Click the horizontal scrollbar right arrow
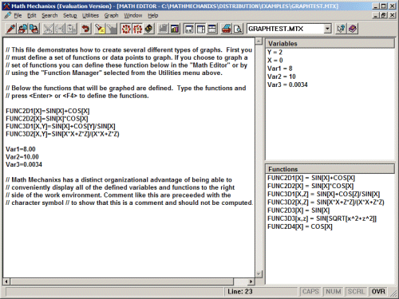Screen dimensions: 399x299 click(x=251, y=281)
